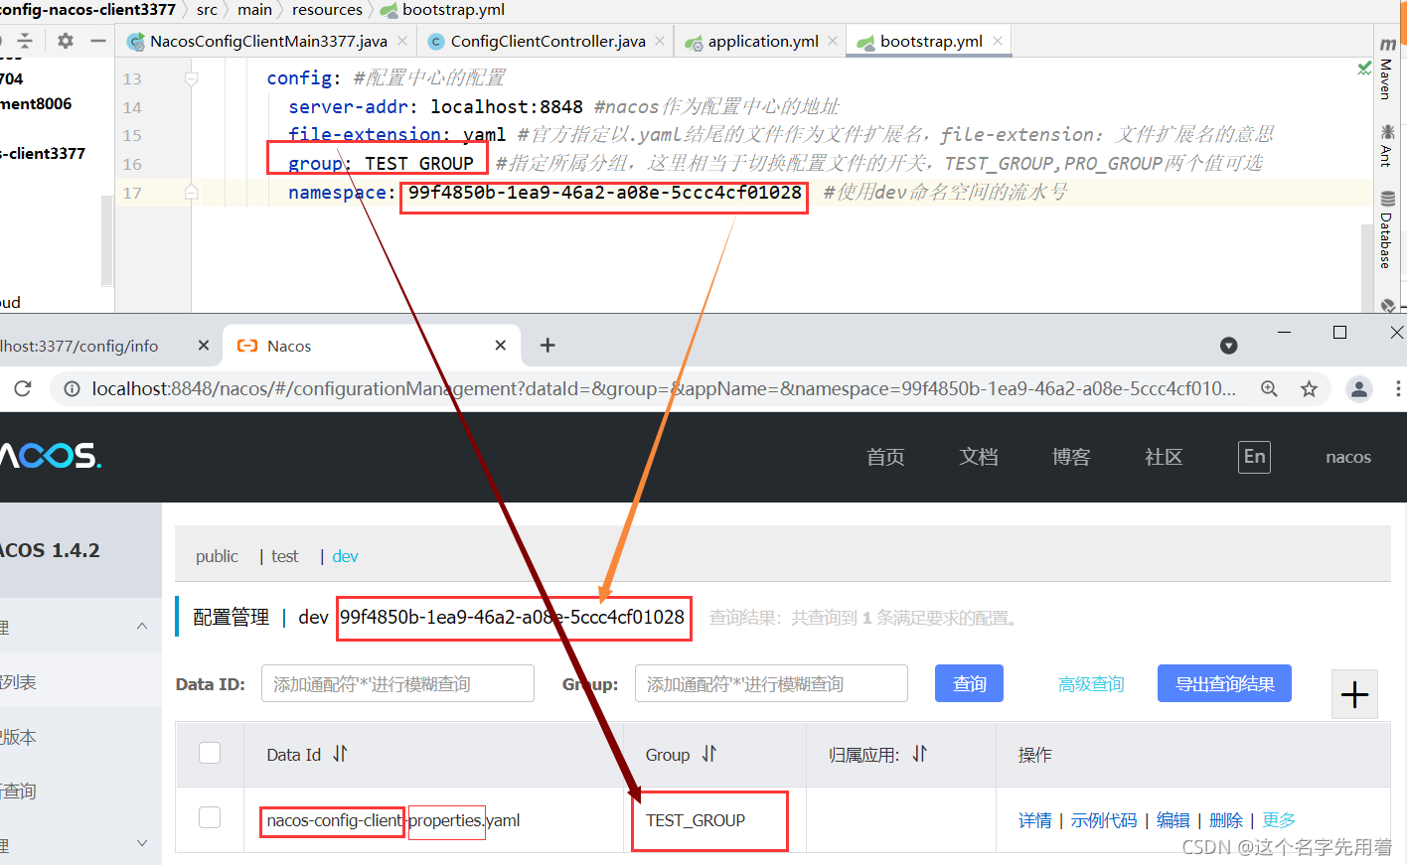Close the NacosConfigClientMain3377.java tab
The height and width of the screenshot is (865, 1407).
(x=402, y=41)
